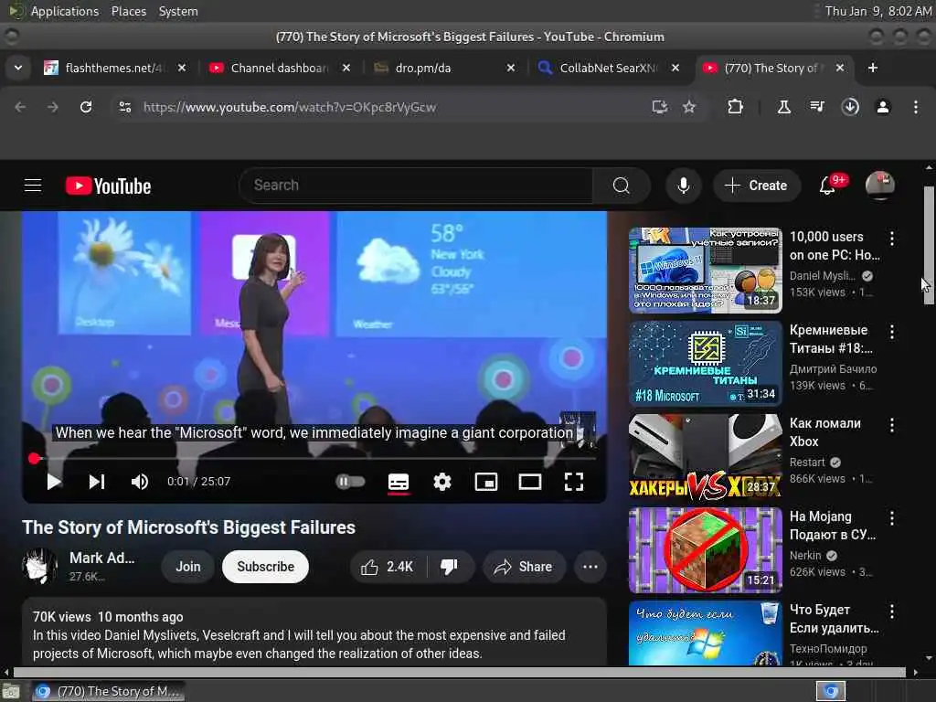Start voice search with the microphone
Image resolution: width=936 pixels, height=702 pixels.
[x=684, y=186]
